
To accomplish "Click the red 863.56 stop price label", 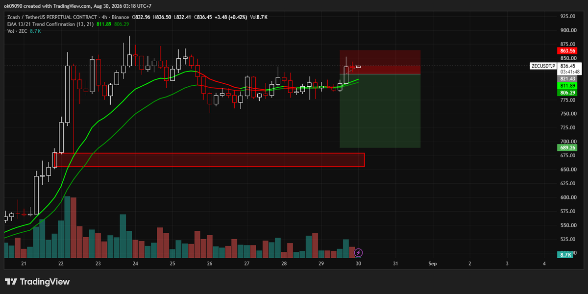I will (567, 50).
